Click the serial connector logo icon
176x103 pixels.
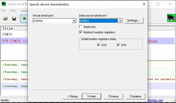[x=171, y=18]
